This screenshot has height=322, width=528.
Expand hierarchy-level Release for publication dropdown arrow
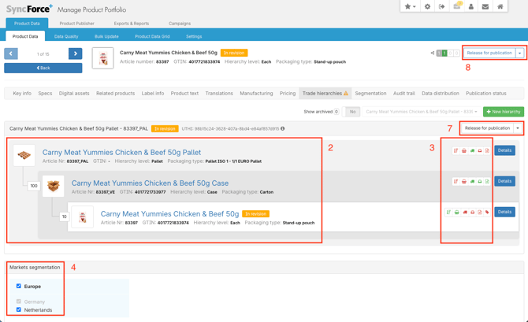518,128
